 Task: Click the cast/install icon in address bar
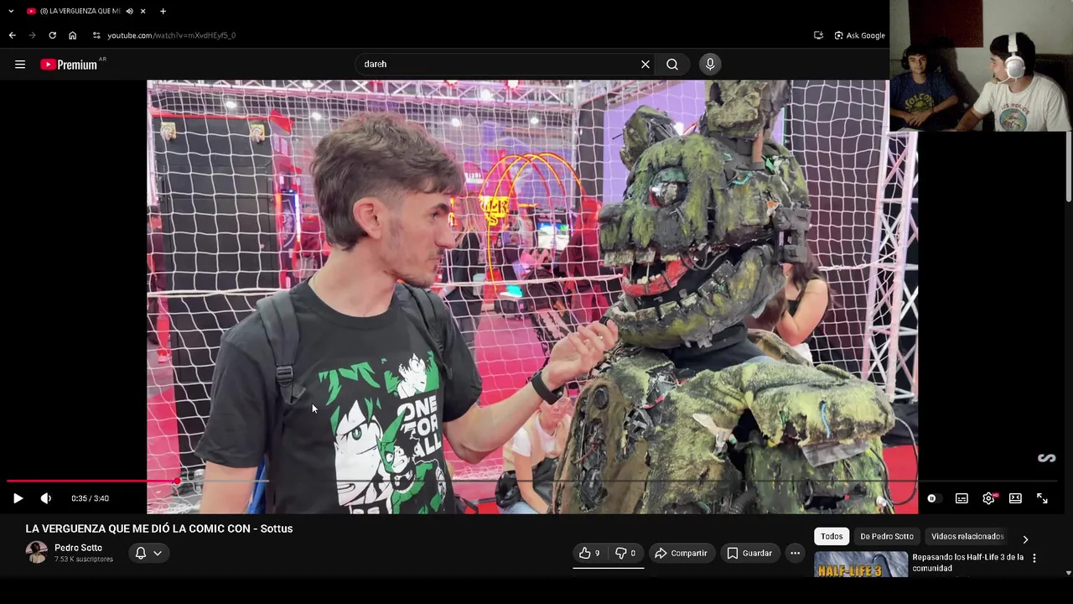coord(818,35)
